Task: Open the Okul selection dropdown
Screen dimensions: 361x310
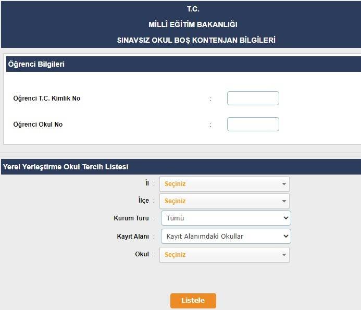Action: (x=225, y=255)
